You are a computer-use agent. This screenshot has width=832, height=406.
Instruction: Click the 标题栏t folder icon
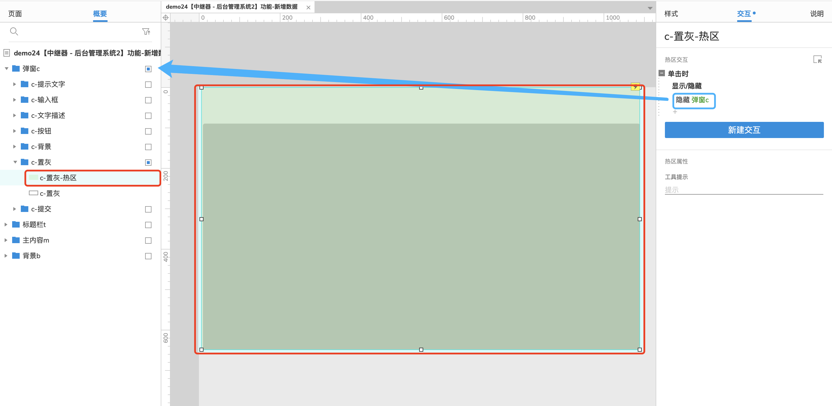pyautogui.click(x=16, y=224)
